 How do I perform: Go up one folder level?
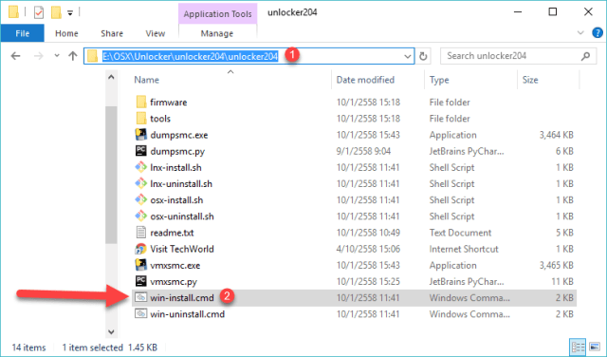pyautogui.click(x=72, y=56)
